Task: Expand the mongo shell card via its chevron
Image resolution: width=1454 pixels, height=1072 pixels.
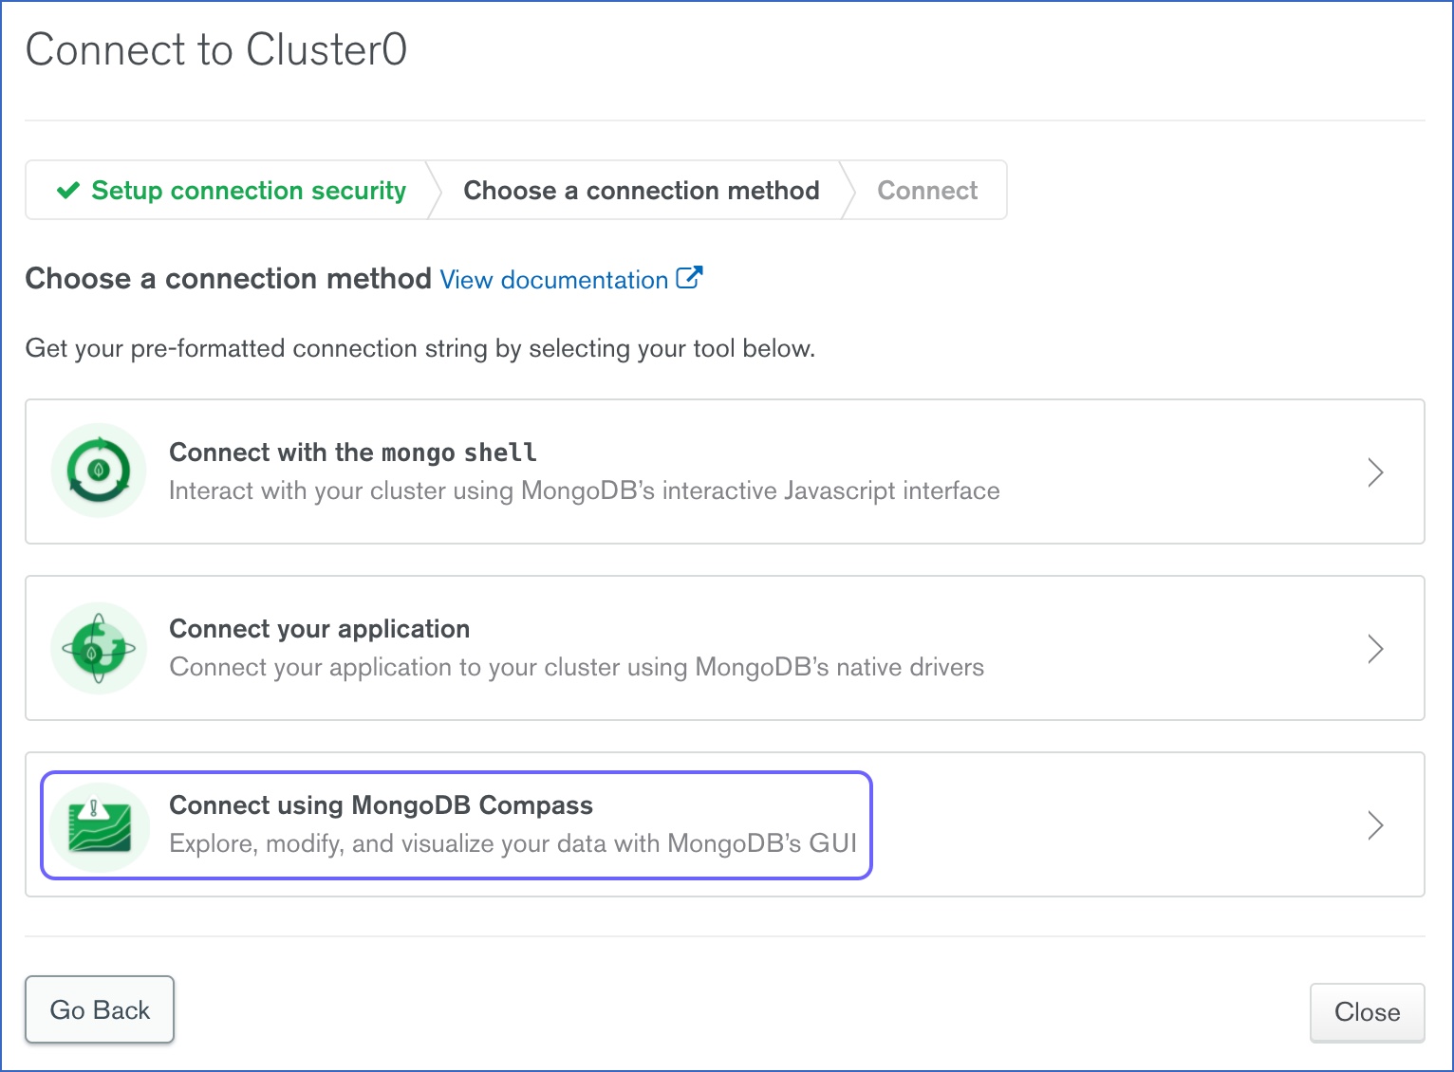Action: coord(1375,471)
